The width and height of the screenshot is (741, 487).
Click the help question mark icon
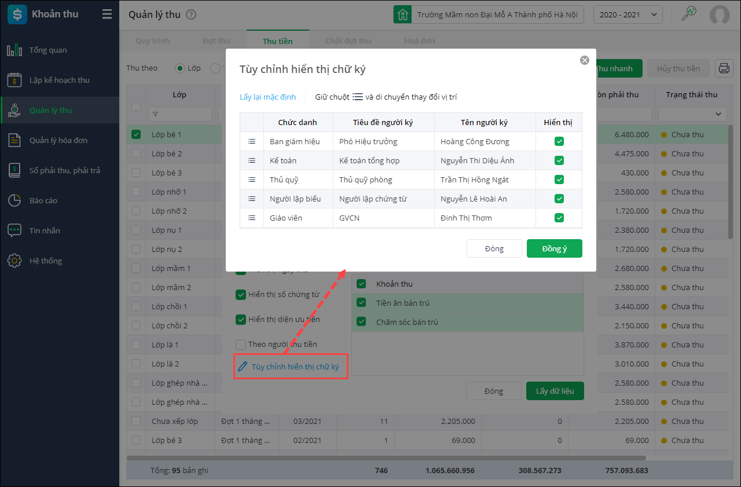[x=192, y=15]
